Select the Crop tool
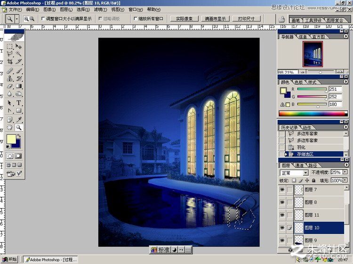 [9, 62]
